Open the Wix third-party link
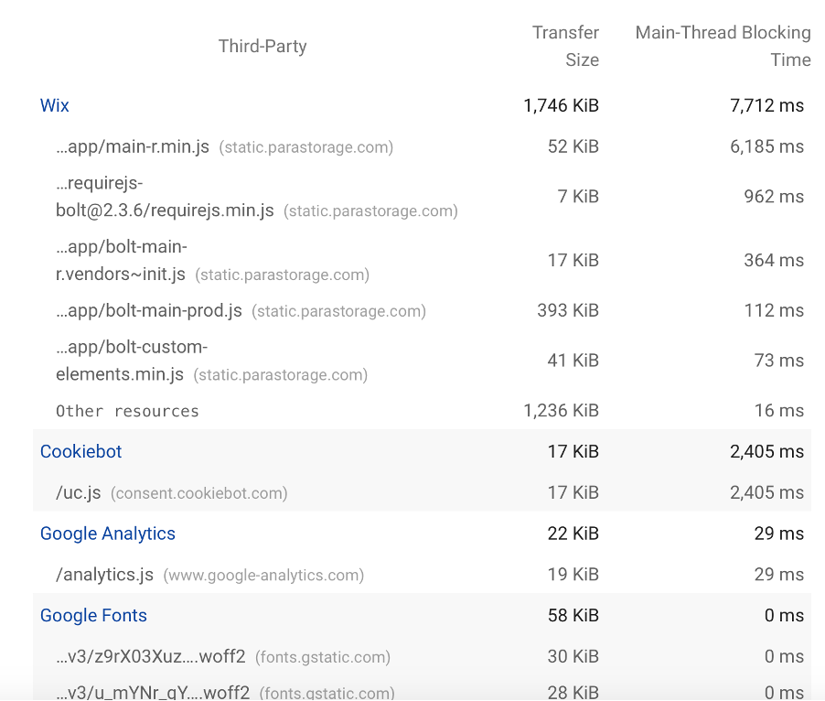The width and height of the screenshot is (825, 701). click(x=54, y=105)
